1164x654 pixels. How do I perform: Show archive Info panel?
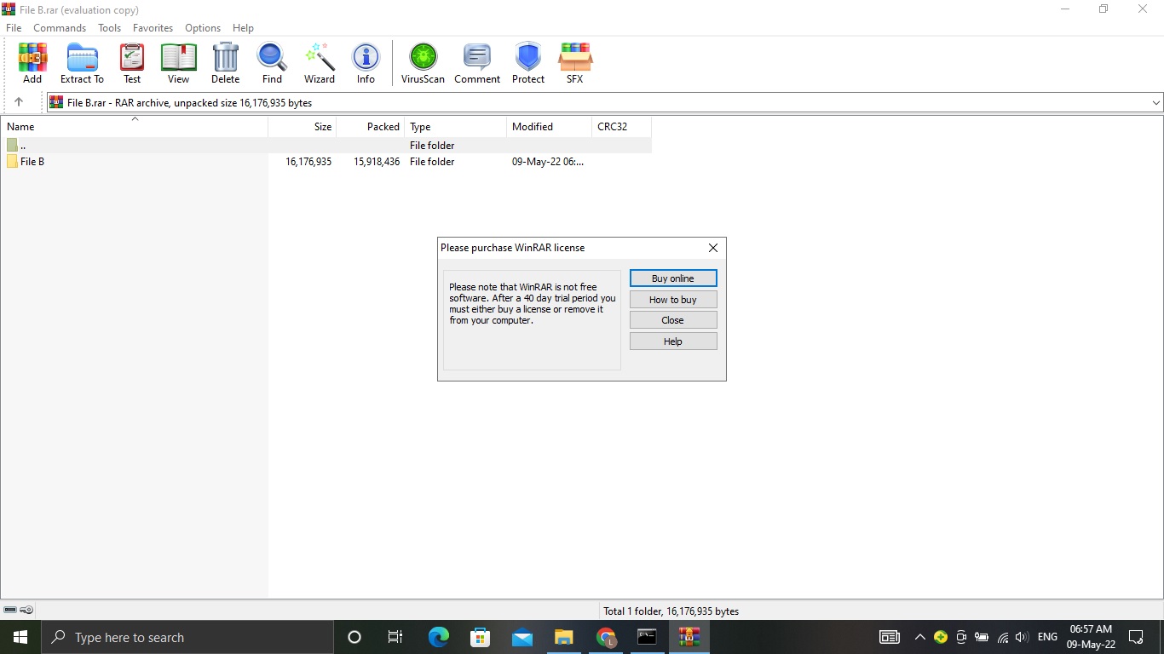(x=366, y=61)
